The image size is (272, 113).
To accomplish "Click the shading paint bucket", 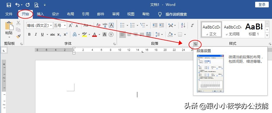I will point(170,34).
